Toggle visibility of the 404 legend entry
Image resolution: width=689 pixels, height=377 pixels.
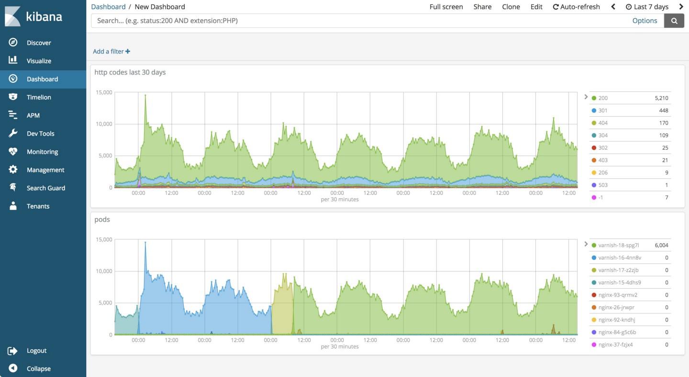pos(603,123)
